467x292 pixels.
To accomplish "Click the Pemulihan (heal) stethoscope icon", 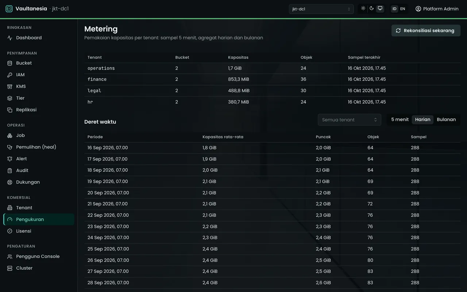I will tap(10, 147).
